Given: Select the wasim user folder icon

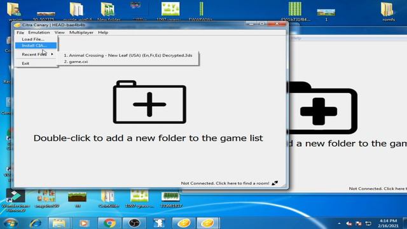Looking at the screenshot, I should pos(15,12).
